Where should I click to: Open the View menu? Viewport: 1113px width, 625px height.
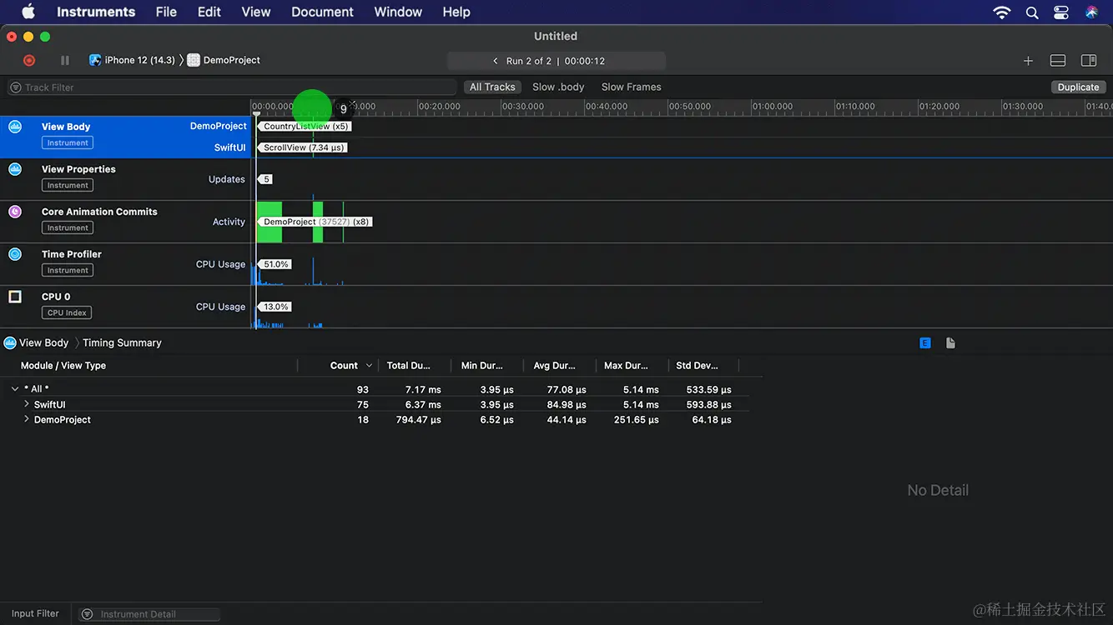point(256,12)
